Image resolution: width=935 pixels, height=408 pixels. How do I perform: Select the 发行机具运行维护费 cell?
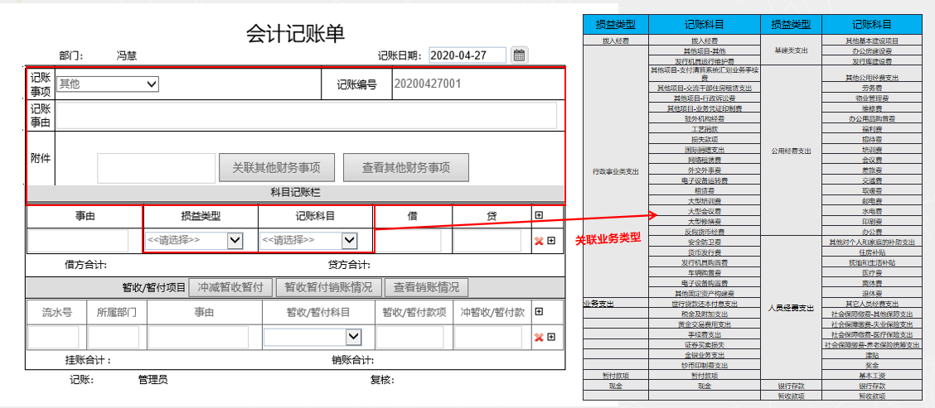(705, 61)
